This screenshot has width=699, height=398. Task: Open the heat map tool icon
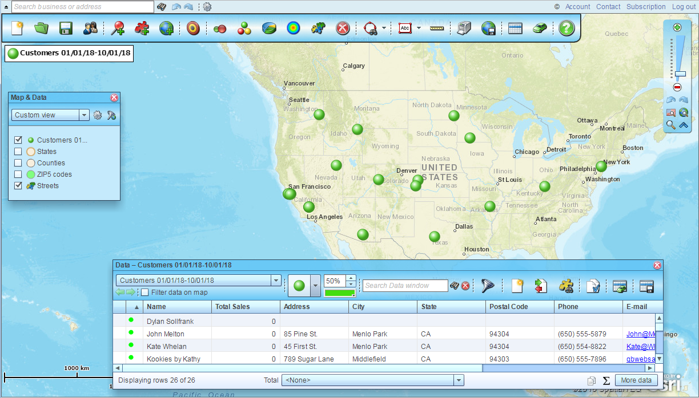click(x=293, y=28)
